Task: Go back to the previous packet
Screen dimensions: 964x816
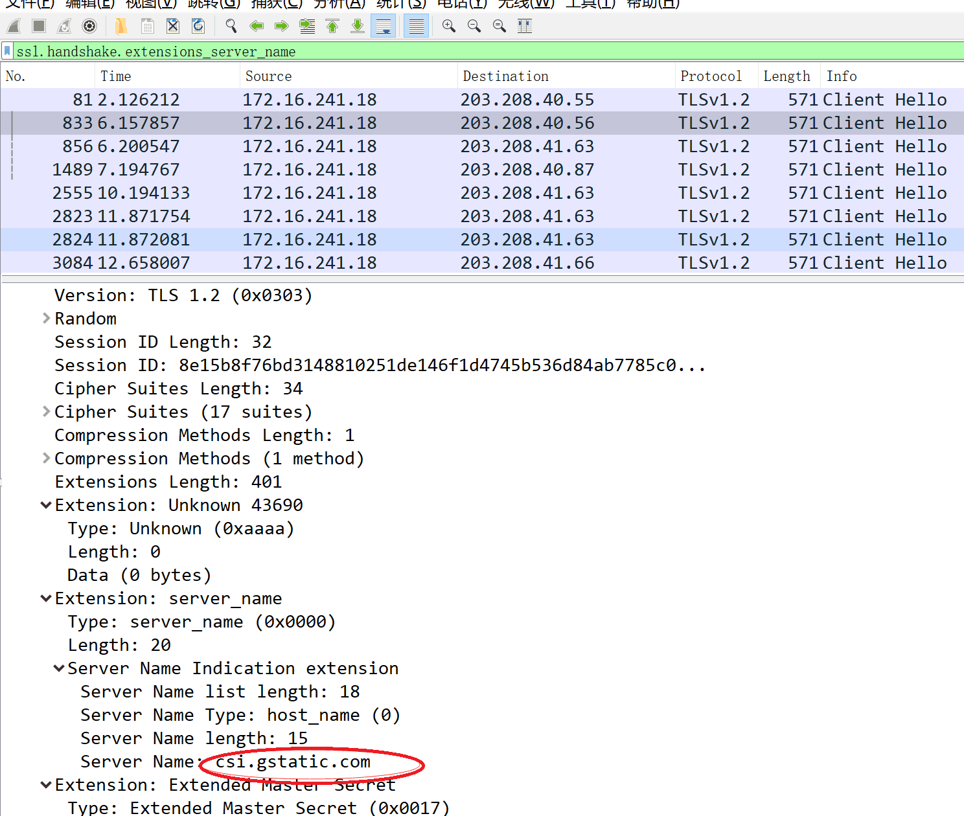Action: pyautogui.click(x=257, y=26)
